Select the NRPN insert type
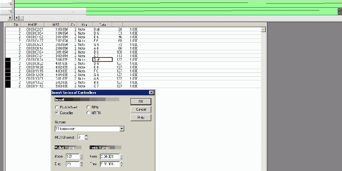The image size is (342, 171). tap(88, 113)
